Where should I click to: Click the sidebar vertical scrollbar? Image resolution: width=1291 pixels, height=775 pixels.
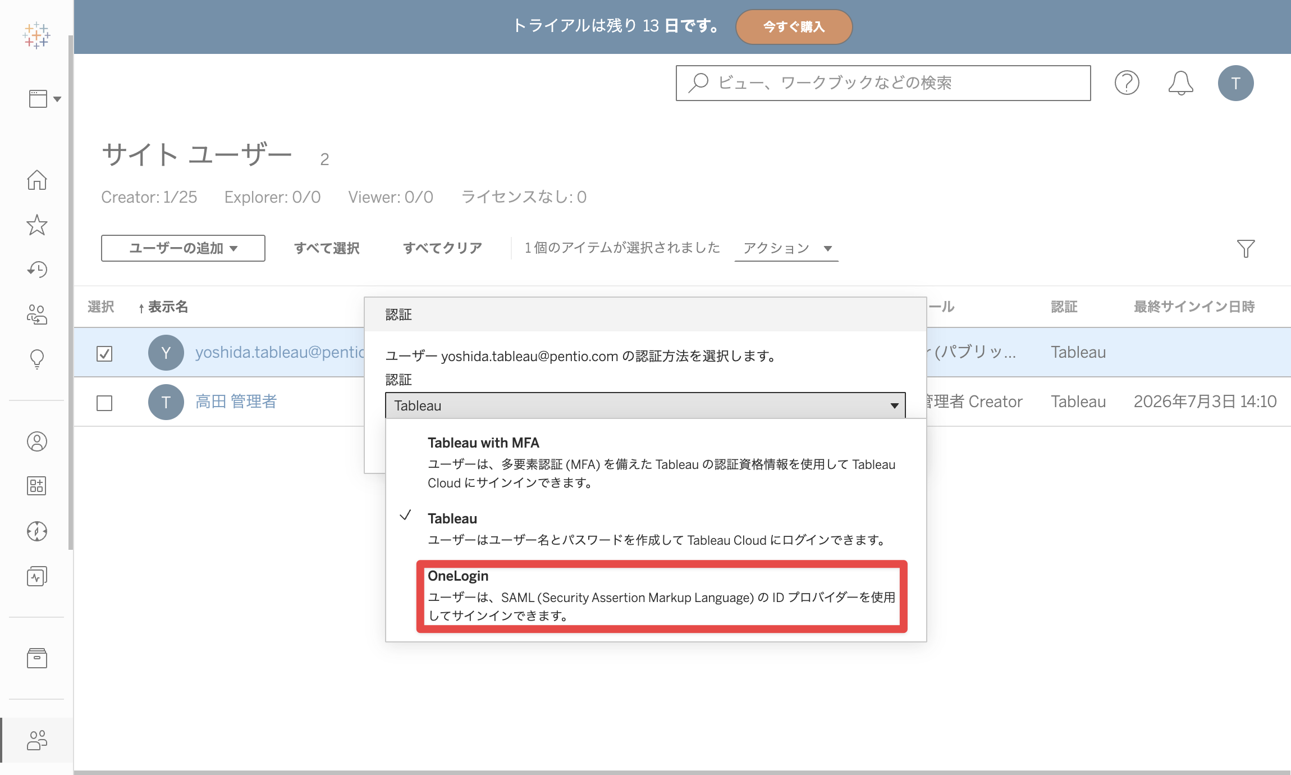coord(70,292)
